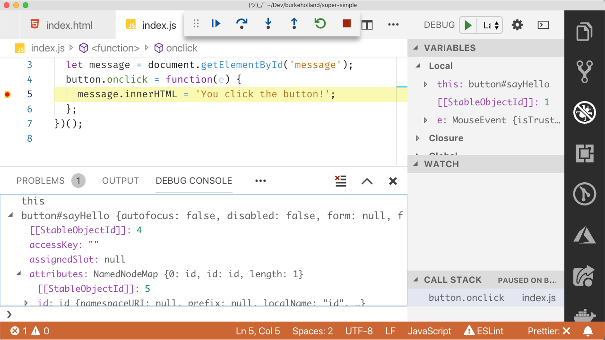Restart the debug session

(320, 23)
